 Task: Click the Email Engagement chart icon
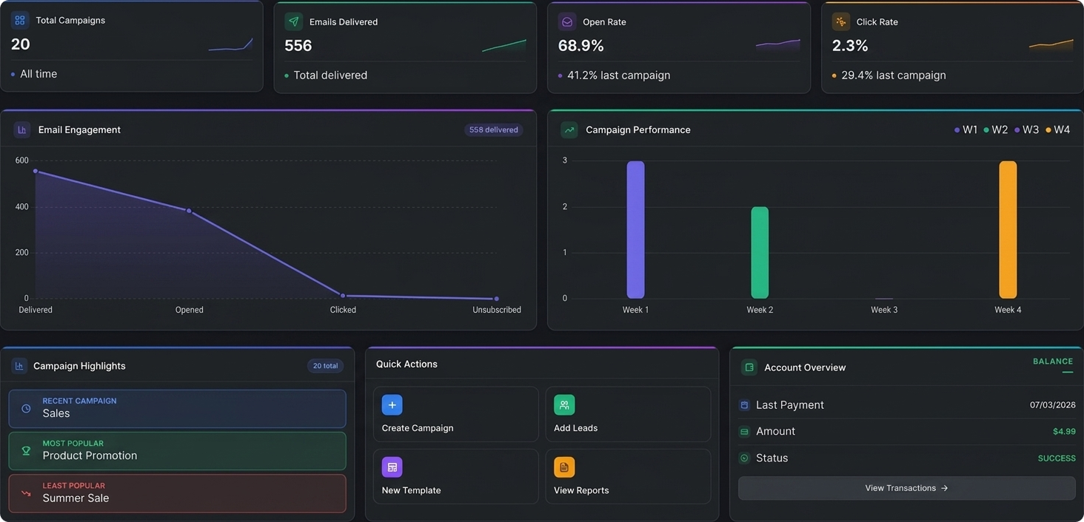tap(22, 129)
